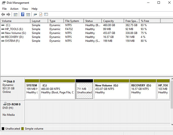Select HP_TOOLS 103 MB partition block
Image resolution: width=173 pixels, height=135 pixels.
163,89
